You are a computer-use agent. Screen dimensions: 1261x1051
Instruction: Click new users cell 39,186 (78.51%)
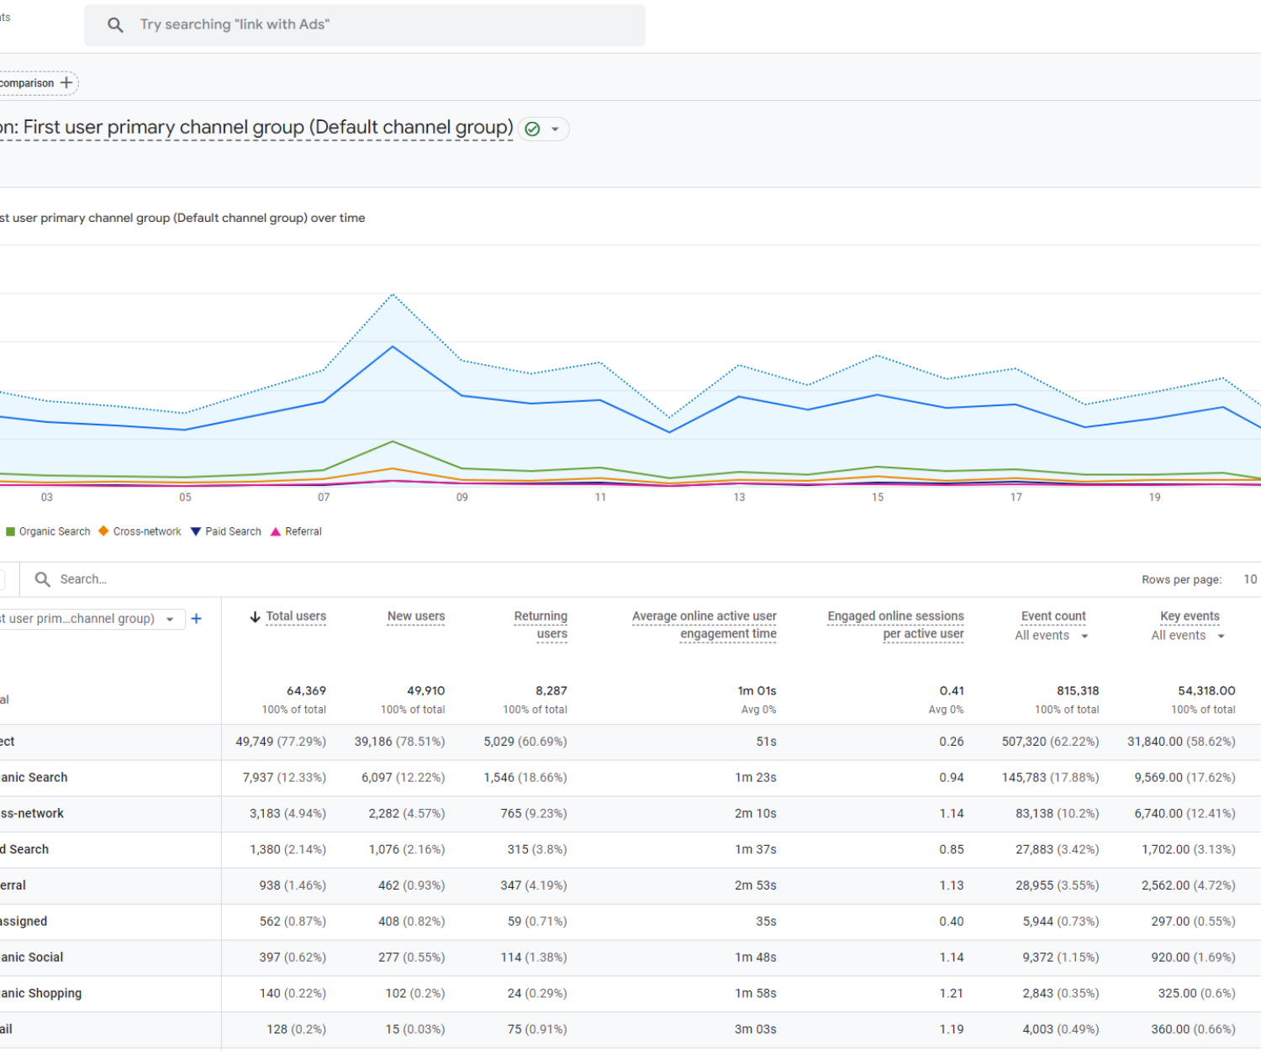[x=399, y=742]
